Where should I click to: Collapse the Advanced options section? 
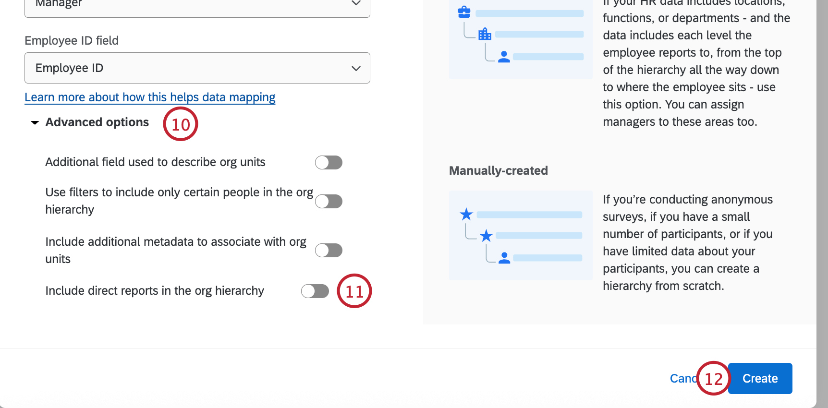89,122
